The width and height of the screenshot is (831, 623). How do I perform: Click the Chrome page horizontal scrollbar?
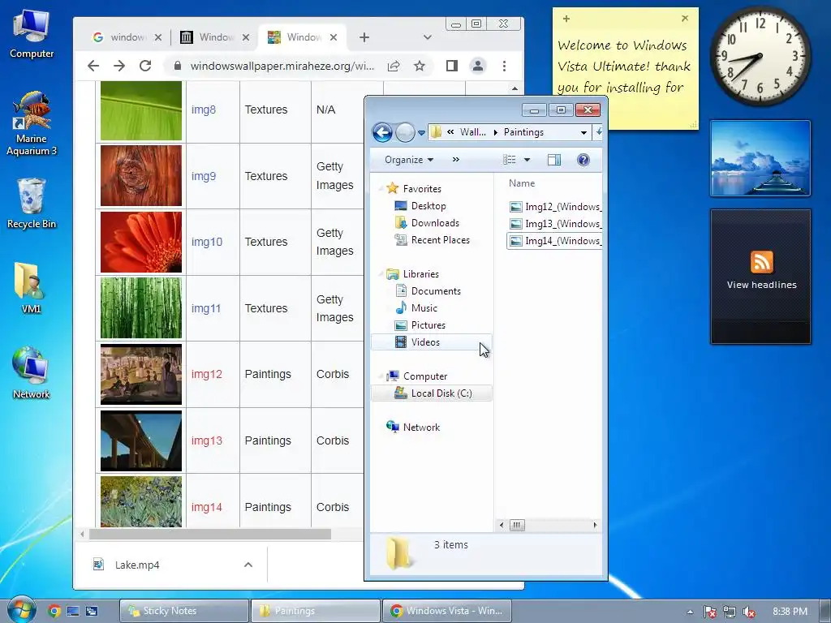point(210,535)
